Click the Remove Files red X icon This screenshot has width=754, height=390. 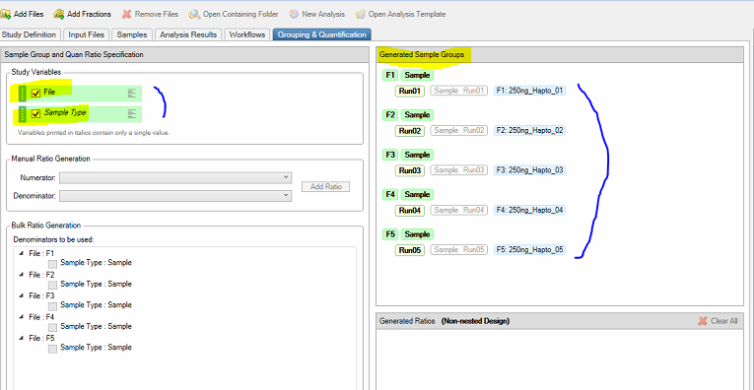point(126,14)
